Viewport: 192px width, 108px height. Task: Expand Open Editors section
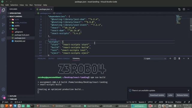point(21,13)
